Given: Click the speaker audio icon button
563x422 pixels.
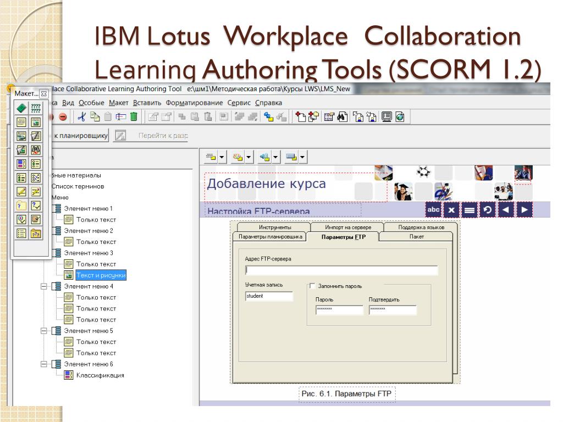Looking at the screenshot, I should click(x=264, y=157).
